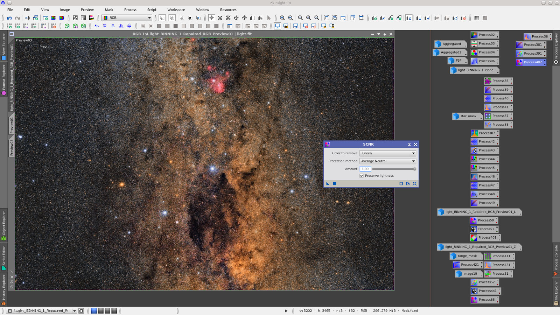Screen dimensions: 560x315
Task: Select light_BINNING_1_Repaired_RGB_Preview01_L image icon
Action: (x=479, y=212)
